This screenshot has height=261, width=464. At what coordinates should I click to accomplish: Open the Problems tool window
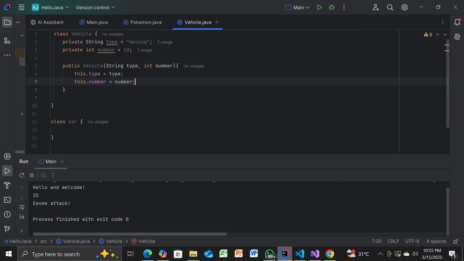[x=7, y=214]
